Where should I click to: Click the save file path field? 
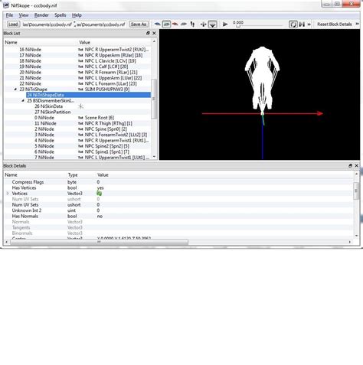101,24
